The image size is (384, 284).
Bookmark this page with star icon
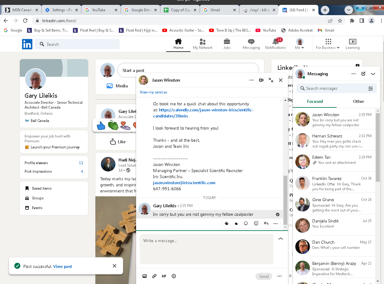pos(340,21)
